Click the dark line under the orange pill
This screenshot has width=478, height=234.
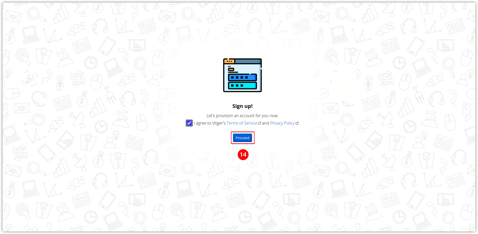[233, 72]
